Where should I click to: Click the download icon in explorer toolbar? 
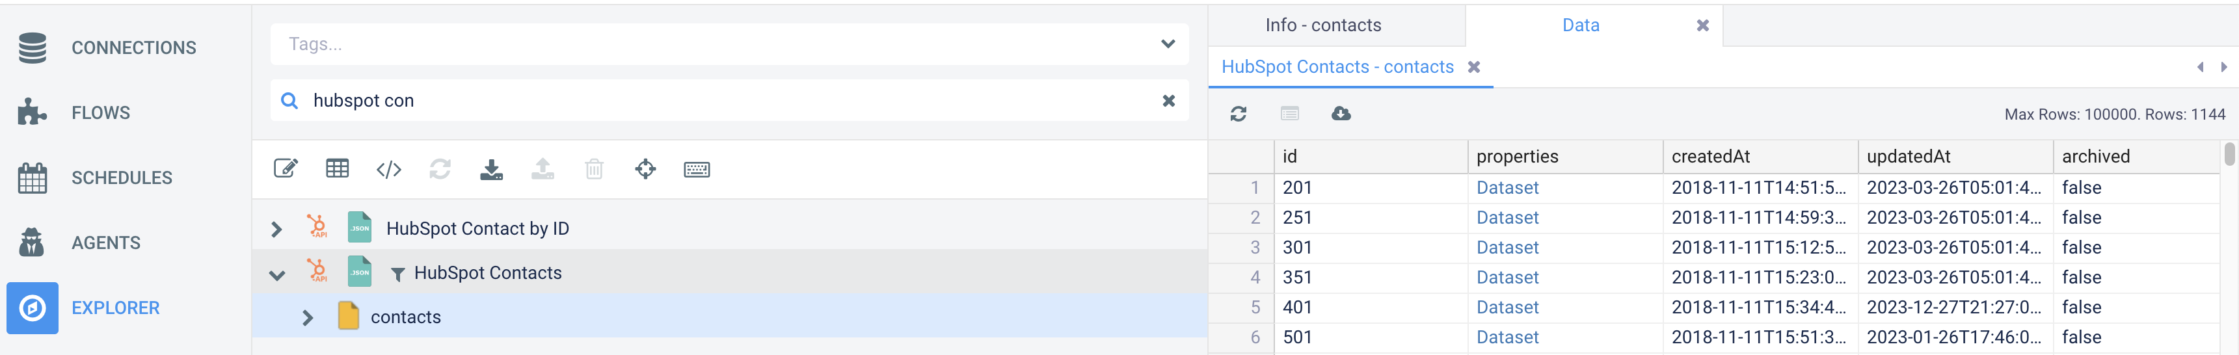491,169
